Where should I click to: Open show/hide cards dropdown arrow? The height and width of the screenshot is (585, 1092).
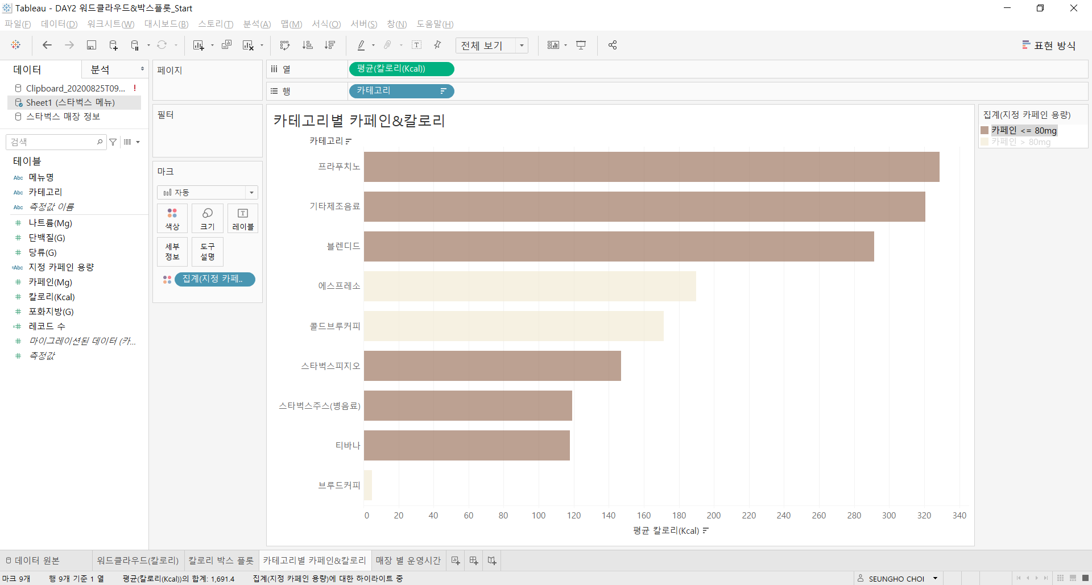click(566, 45)
